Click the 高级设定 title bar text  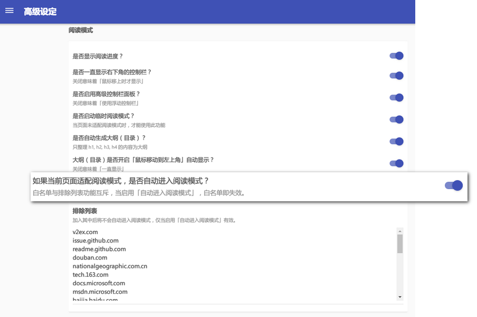pos(39,11)
